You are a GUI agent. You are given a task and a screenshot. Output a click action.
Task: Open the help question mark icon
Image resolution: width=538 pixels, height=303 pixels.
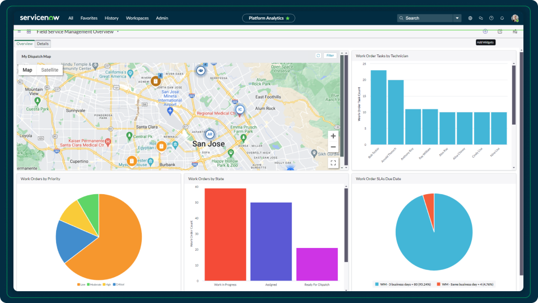[491, 18]
